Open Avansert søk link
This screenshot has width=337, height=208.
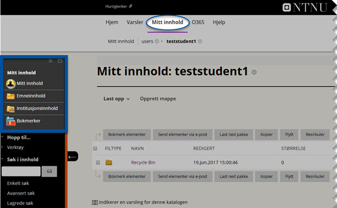(21, 193)
